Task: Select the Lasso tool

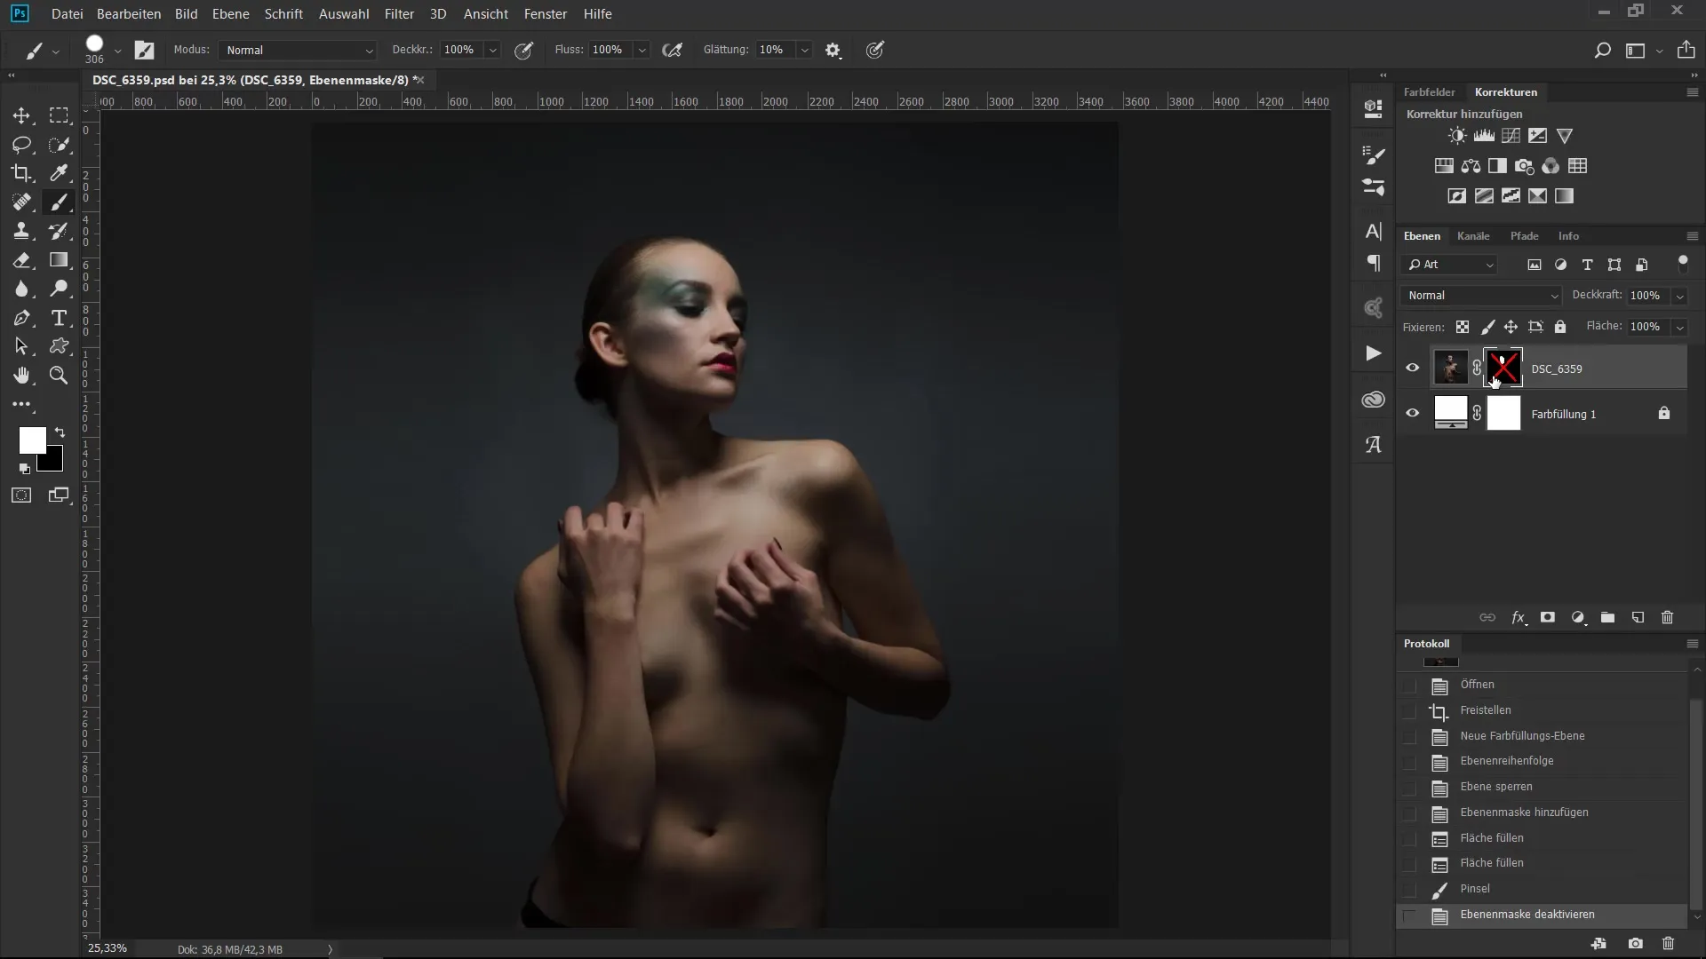Action: point(21,145)
